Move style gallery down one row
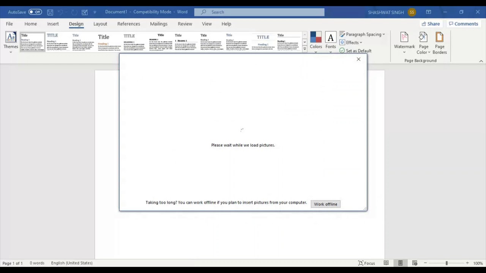486x273 pixels. pyautogui.click(x=305, y=42)
